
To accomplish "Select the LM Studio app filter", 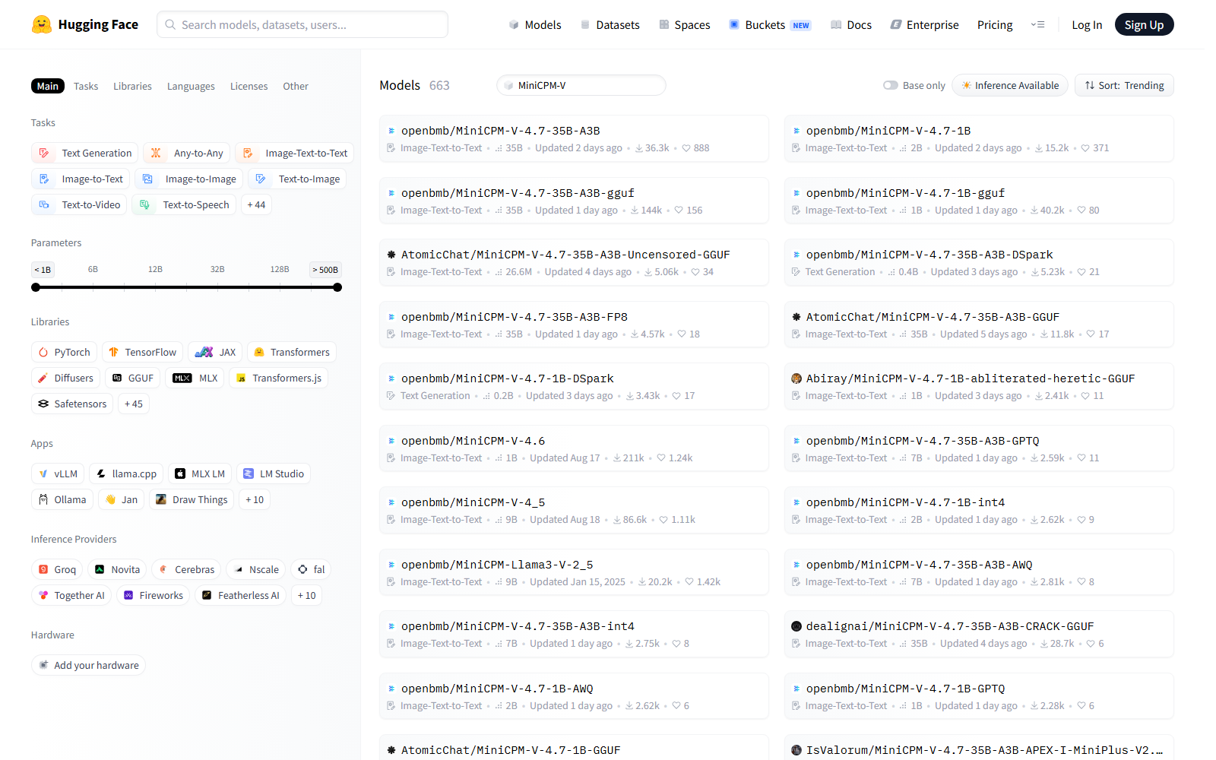I will [274, 473].
